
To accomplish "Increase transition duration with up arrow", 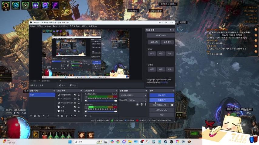I will [145, 99].
